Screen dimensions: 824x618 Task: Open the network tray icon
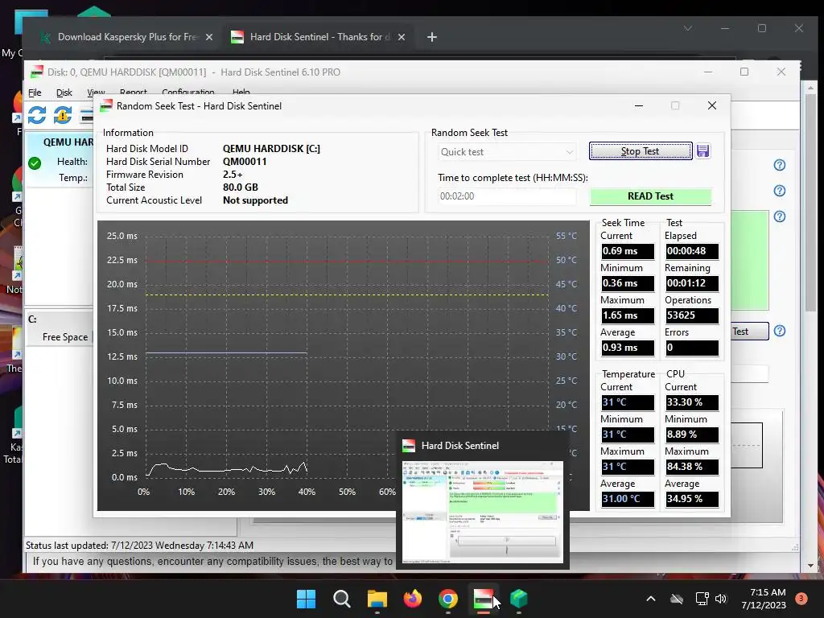pyautogui.click(x=702, y=599)
